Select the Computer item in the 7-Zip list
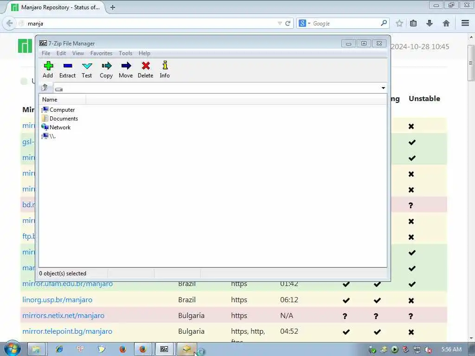This screenshot has width=475, height=356. (58, 109)
